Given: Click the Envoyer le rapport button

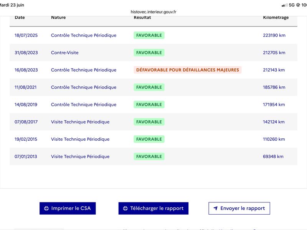Looking at the screenshot, I should [x=239, y=208].
